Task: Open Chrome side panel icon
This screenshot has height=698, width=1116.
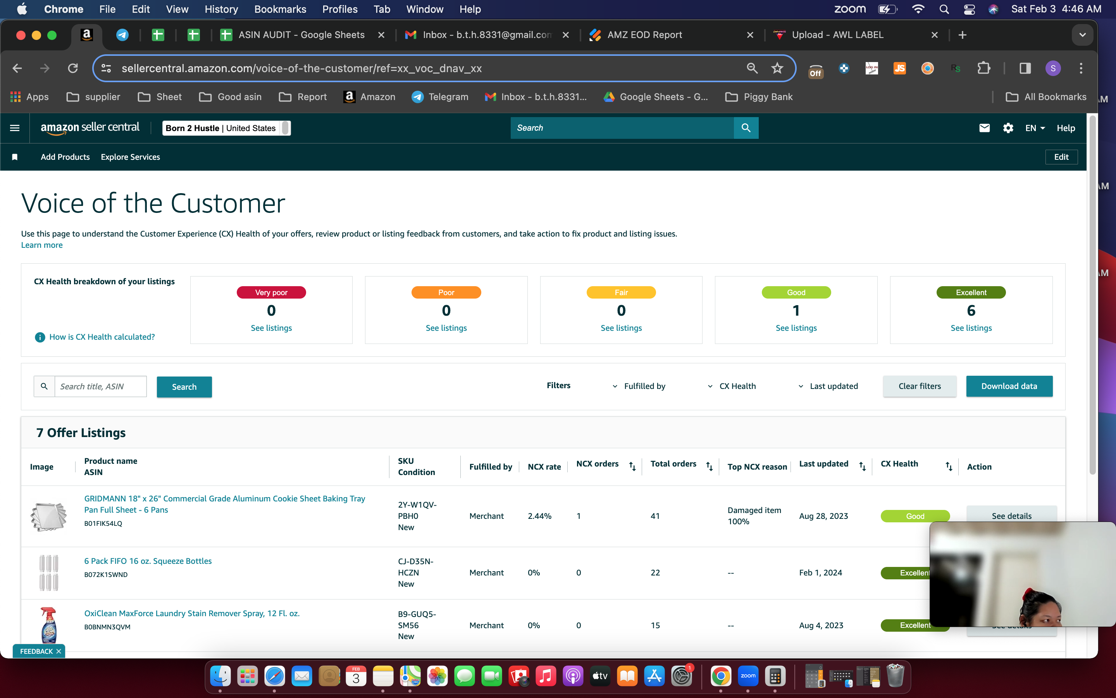Action: pos(1025,68)
